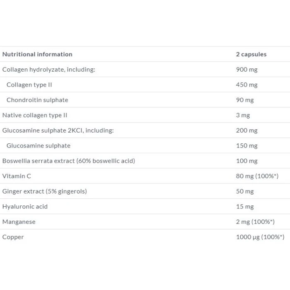Click the "Vitamin C" row label
Image resolution: width=290 pixels, height=290 pixels.
click(x=17, y=176)
